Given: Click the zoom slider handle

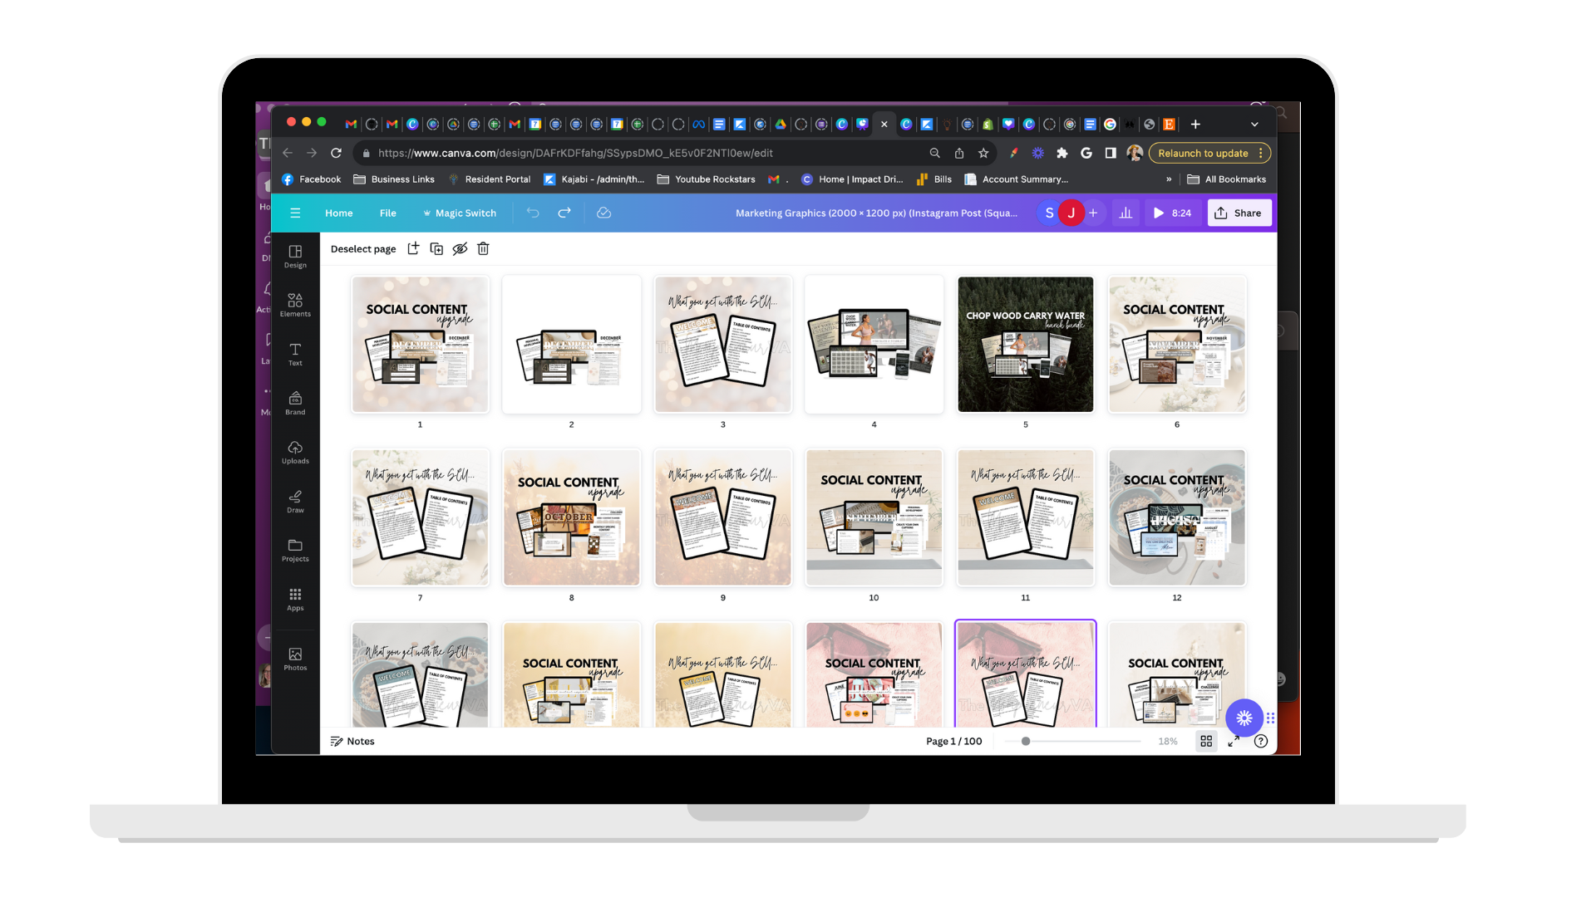Looking at the screenshot, I should coord(1026,741).
